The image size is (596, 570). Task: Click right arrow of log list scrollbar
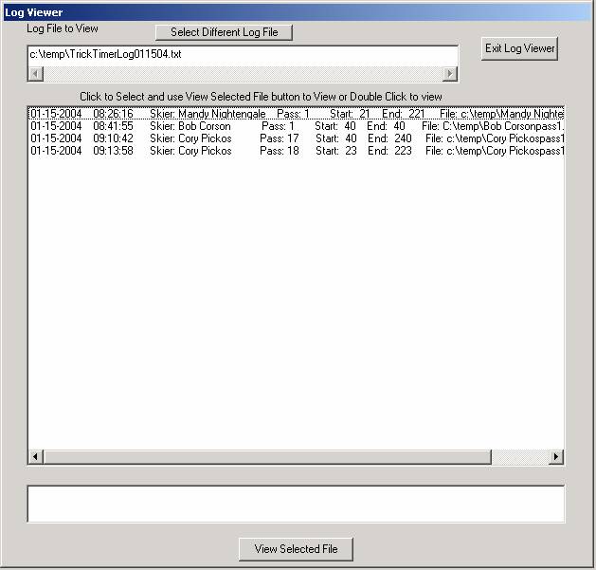(556, 457)
